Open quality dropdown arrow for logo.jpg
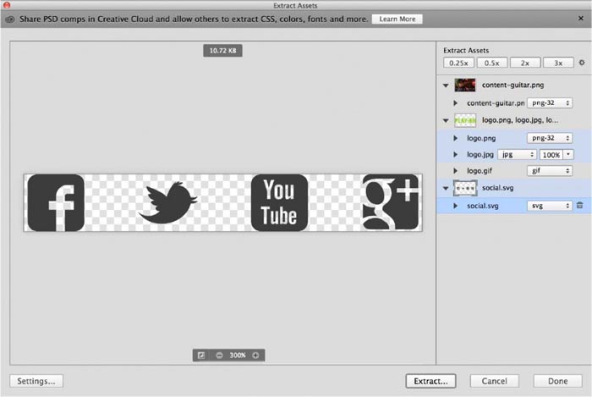 tap(568, 155)
